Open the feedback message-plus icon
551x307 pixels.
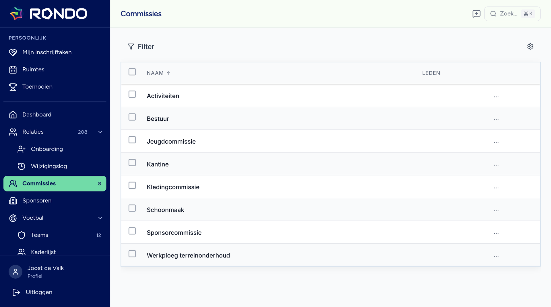click(x=476, y=14)
